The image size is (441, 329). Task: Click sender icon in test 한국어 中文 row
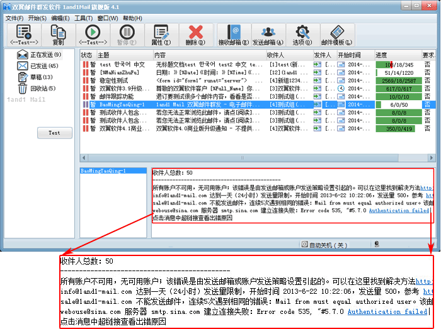pyautogui.click(x=318, y=65)
